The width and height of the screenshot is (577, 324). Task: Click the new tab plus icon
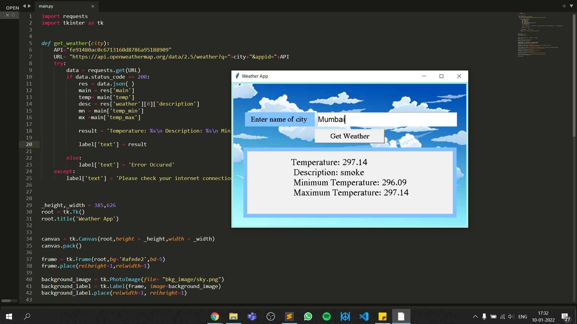pyautogui.click(x=564, y=6)
